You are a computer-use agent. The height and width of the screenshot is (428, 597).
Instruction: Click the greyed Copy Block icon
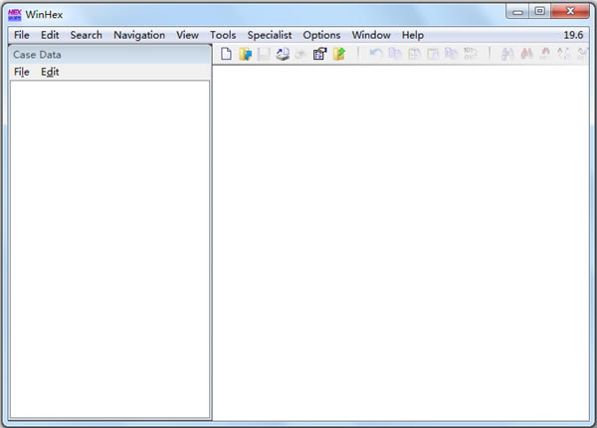click(395, 54)
